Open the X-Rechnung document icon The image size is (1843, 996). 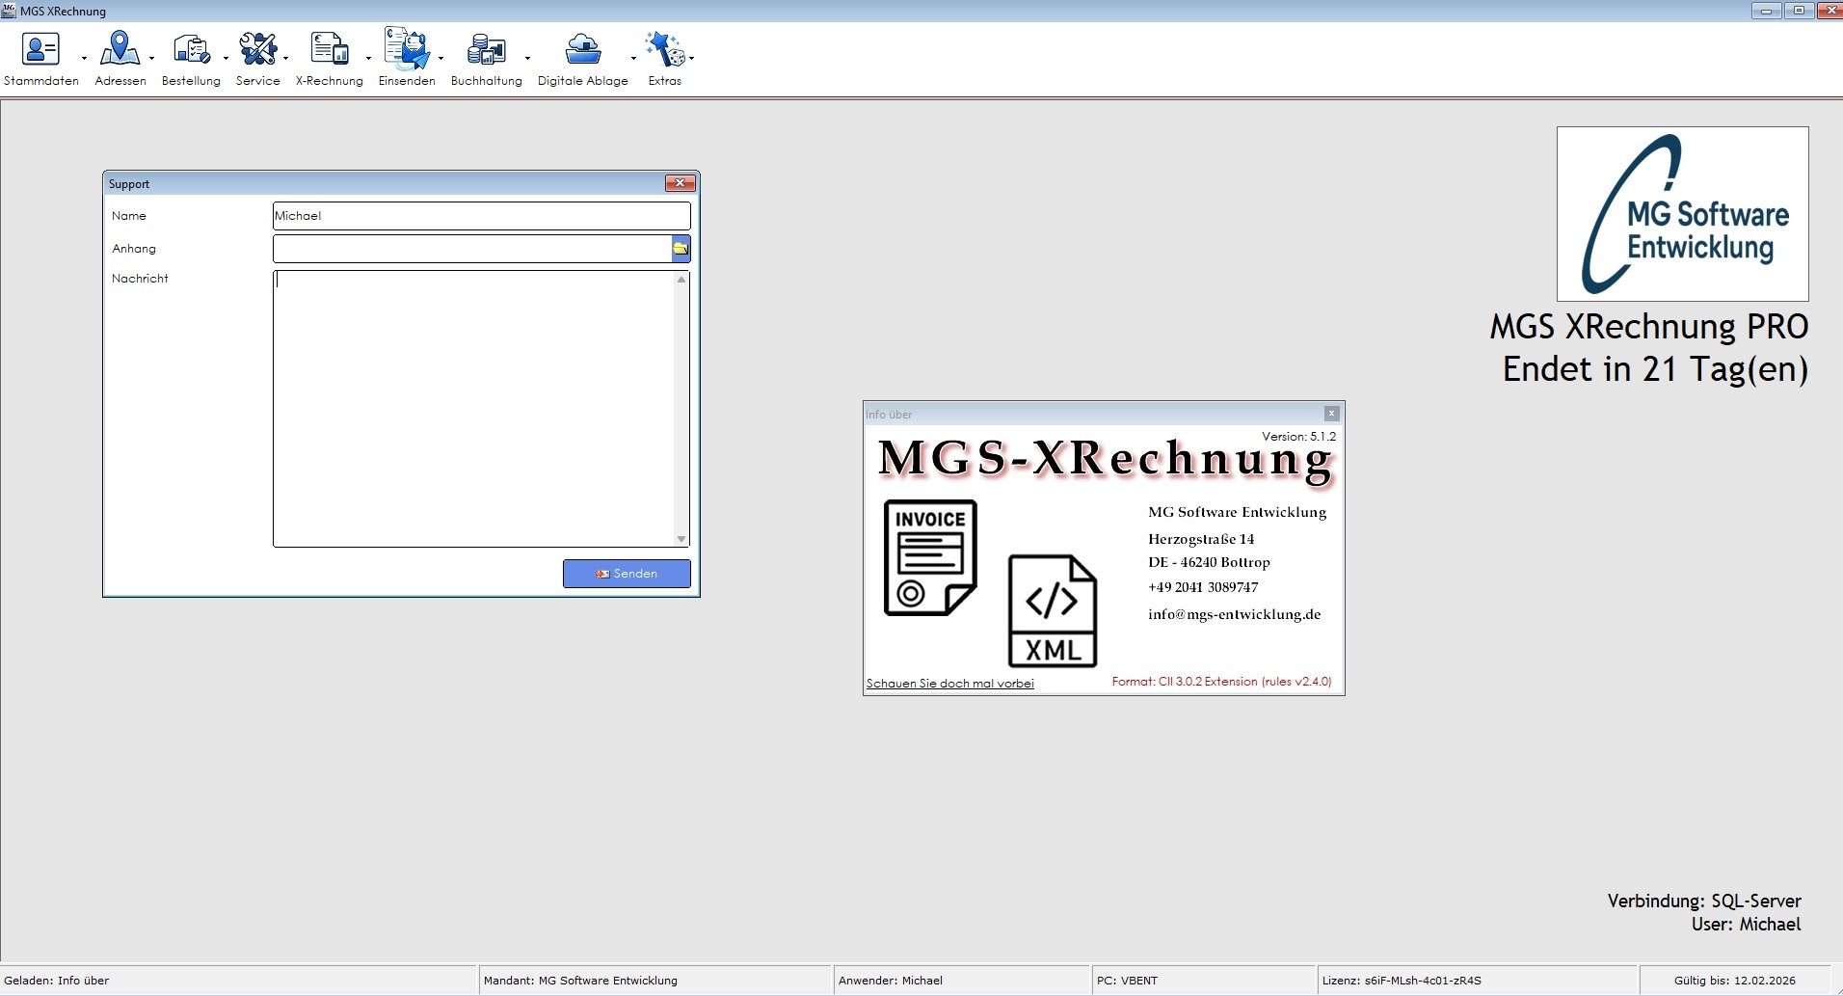point(330,48)
